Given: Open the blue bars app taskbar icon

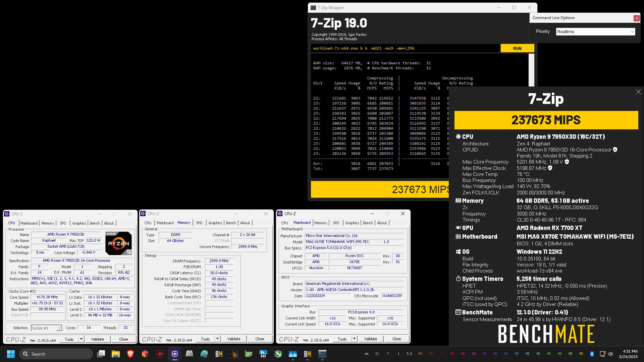Looking at the screenshot, I should [x=263, y=354].
